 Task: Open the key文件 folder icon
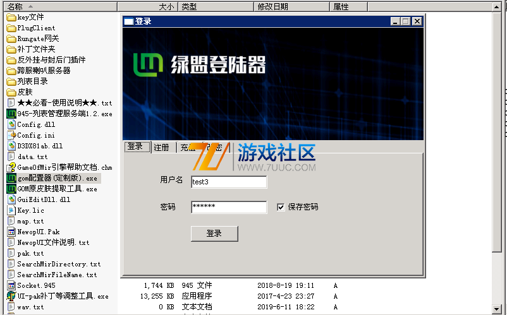pos(11,18)
